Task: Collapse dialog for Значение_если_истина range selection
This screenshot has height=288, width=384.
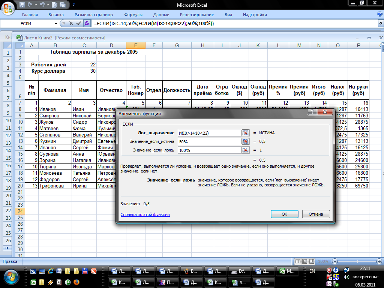Action: pos(245,141)
